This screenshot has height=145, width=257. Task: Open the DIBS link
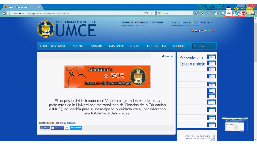click(196, 22)
